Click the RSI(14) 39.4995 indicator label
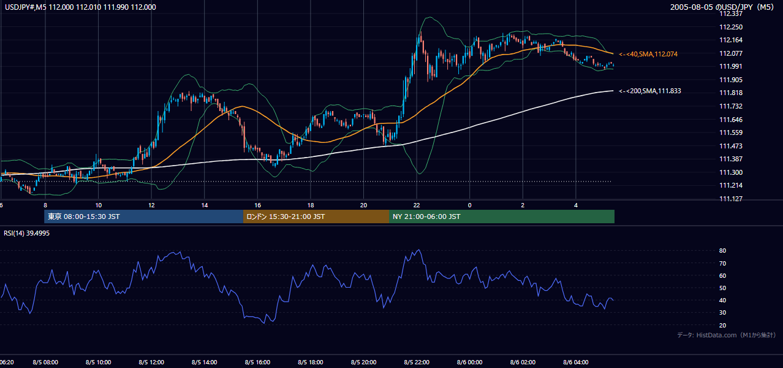This screenshot has height=368, width=783. tap(27, 233)
